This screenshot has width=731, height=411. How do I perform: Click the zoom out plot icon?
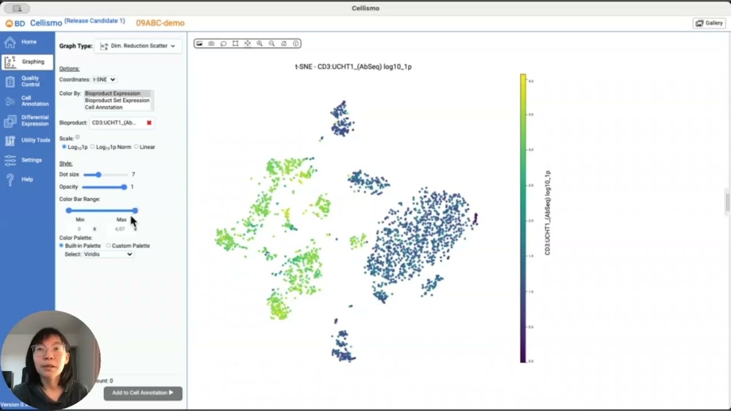pyautogui.click(x=271, y=43)
